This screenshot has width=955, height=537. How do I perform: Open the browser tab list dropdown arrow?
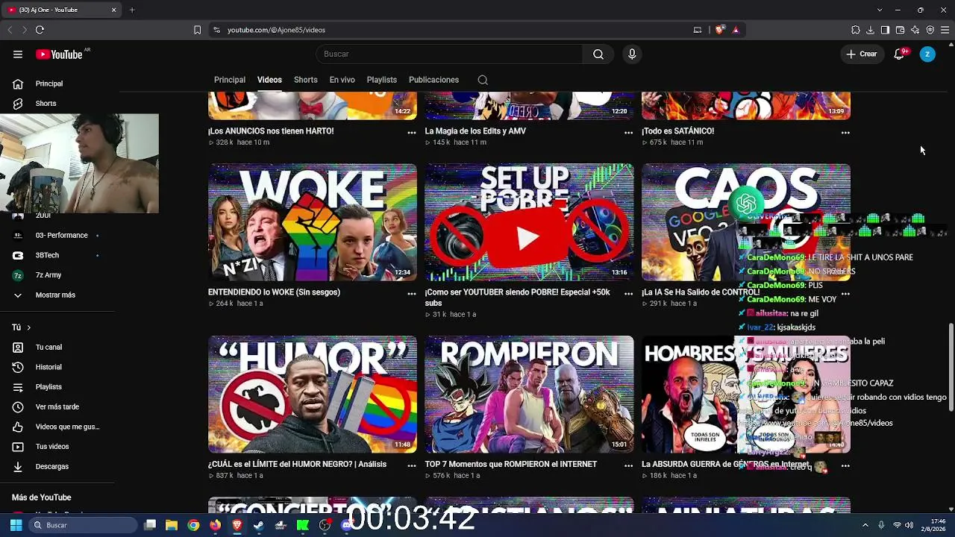point(880,10)
